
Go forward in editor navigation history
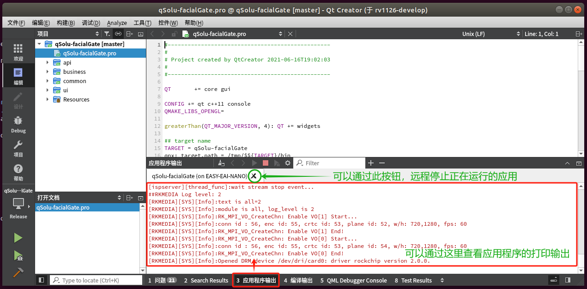(163, 34)
